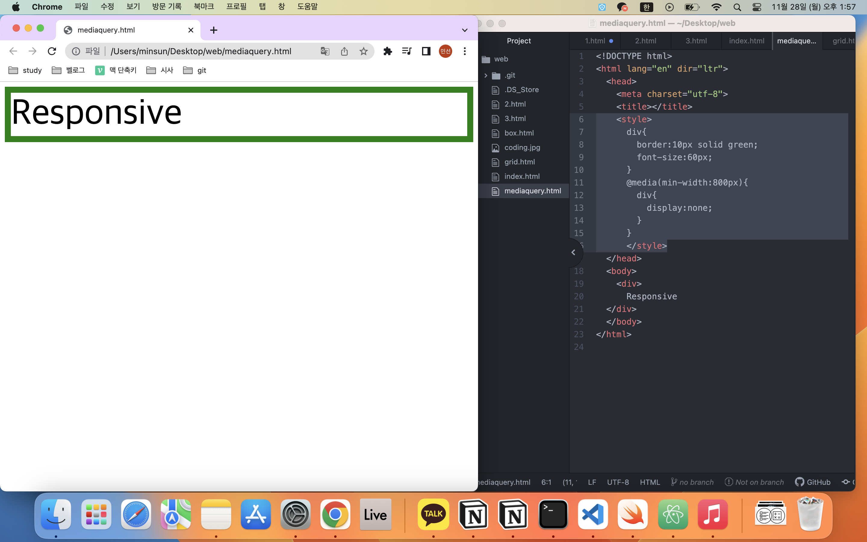Open the Chrome extensions puzzle icon

tap(388, 51)
